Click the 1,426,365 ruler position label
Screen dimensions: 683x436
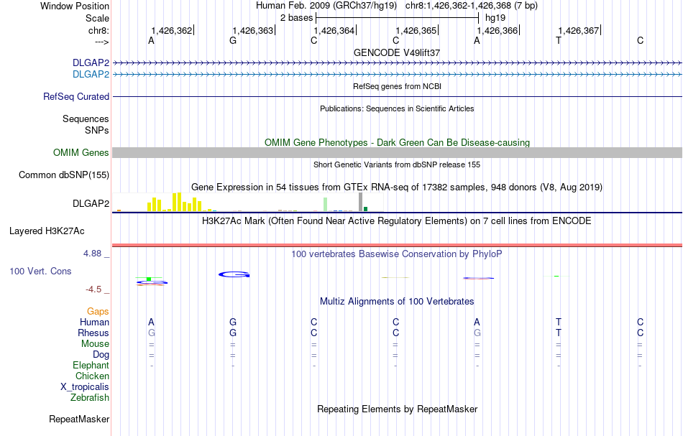click(416, 30)
